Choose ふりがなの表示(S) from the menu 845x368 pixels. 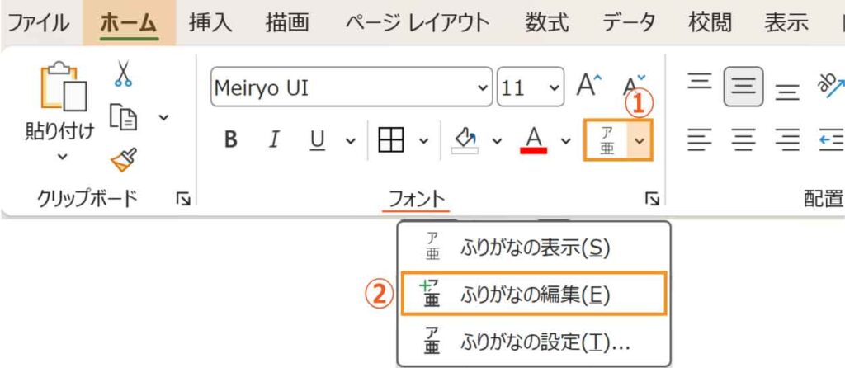534,248
